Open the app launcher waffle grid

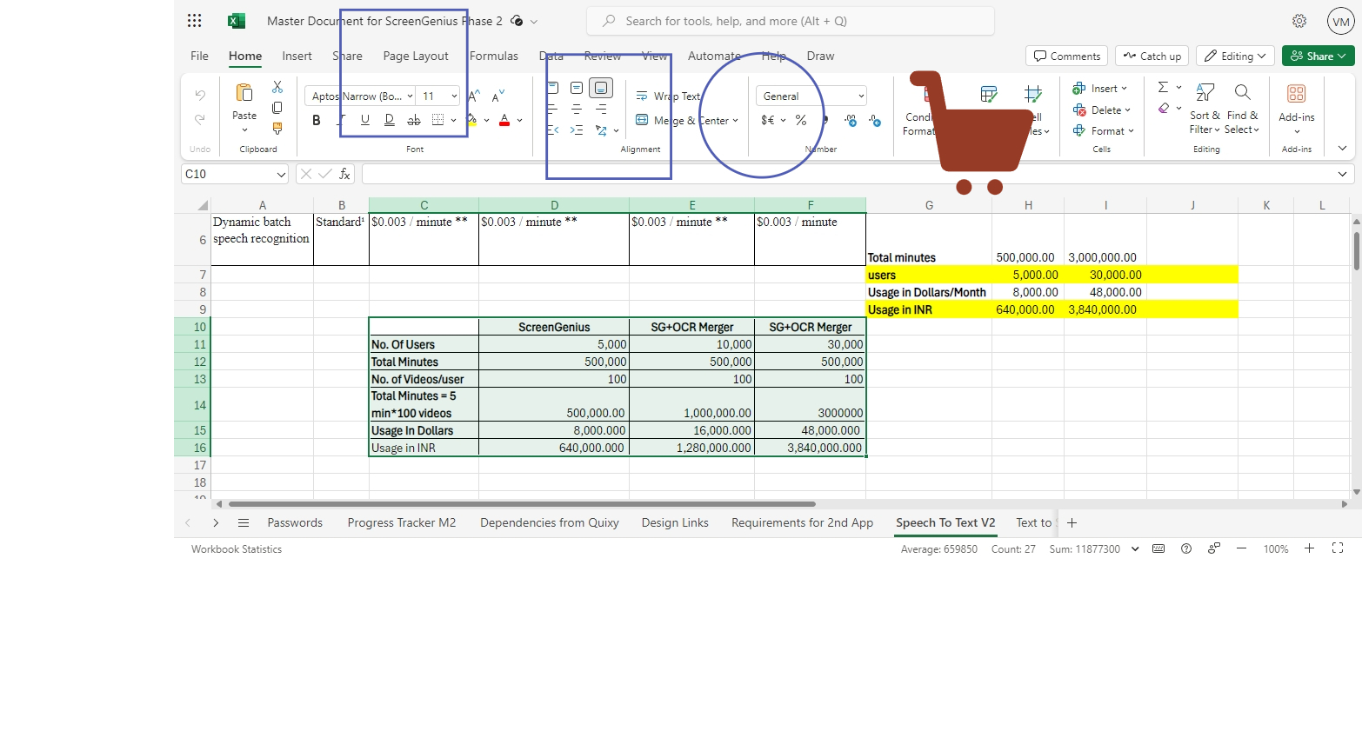tap(195, 21)
